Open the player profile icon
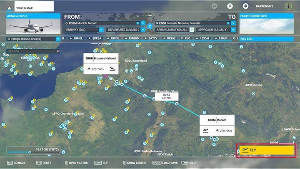This screenshot has width=300, height=169. pos(230,6)
